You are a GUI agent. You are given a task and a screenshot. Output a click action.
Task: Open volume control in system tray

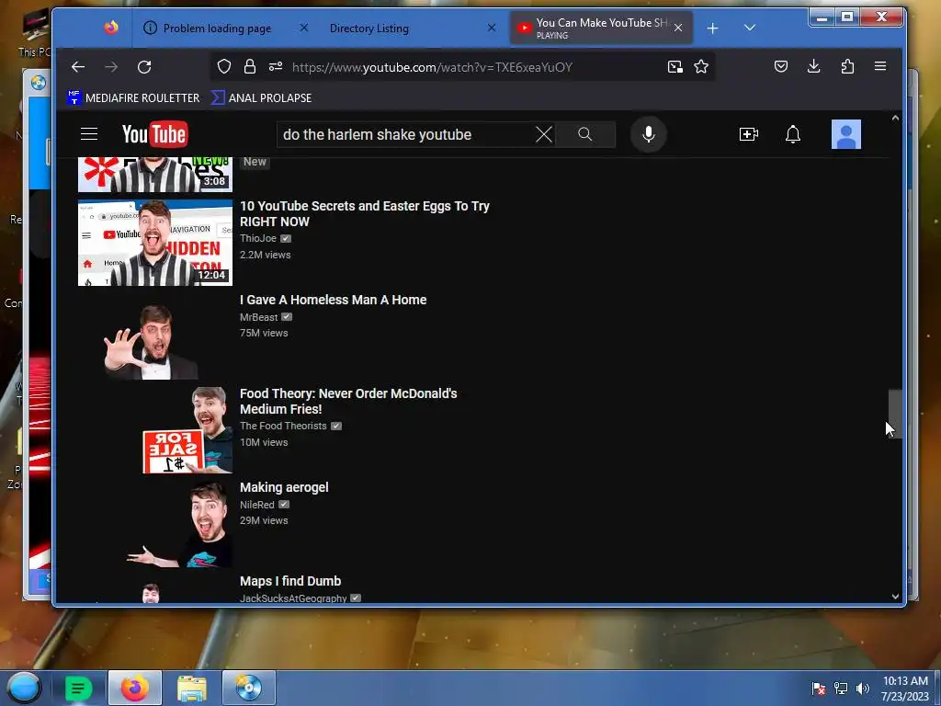click(x=863, y=689)
